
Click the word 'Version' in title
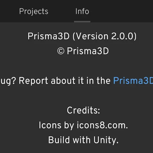point(92,36)
